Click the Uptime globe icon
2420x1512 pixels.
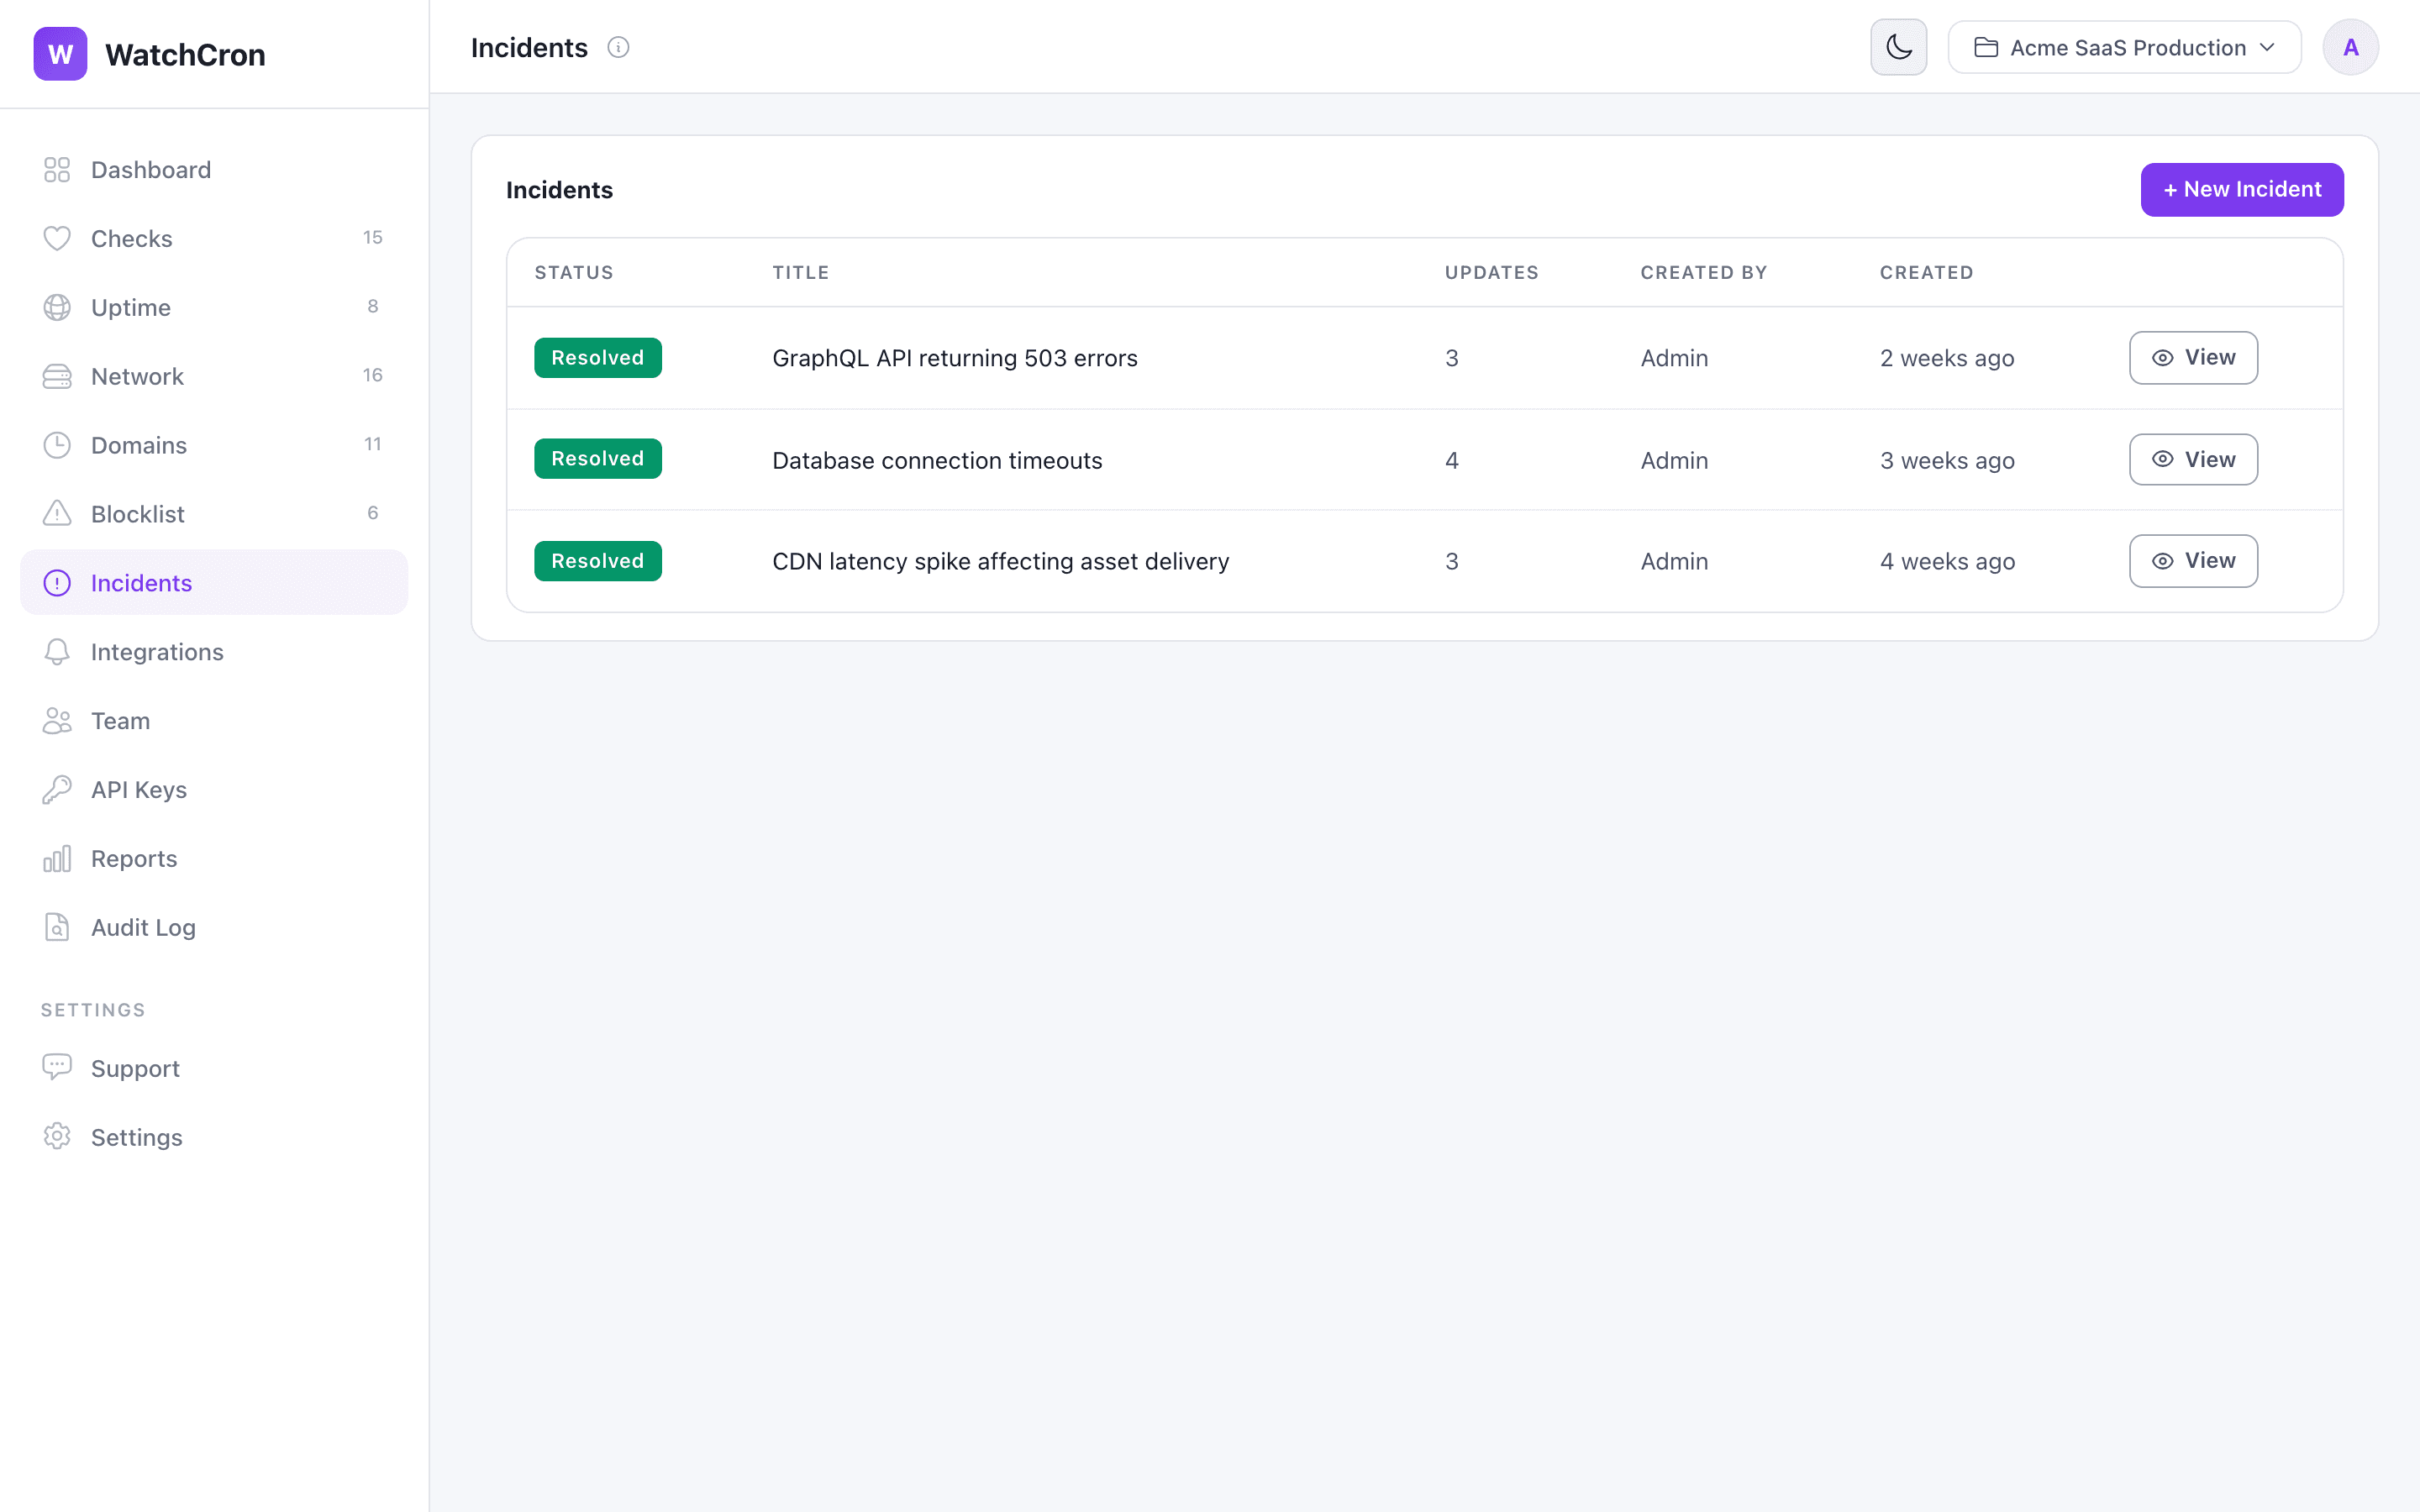pos(57,308)
